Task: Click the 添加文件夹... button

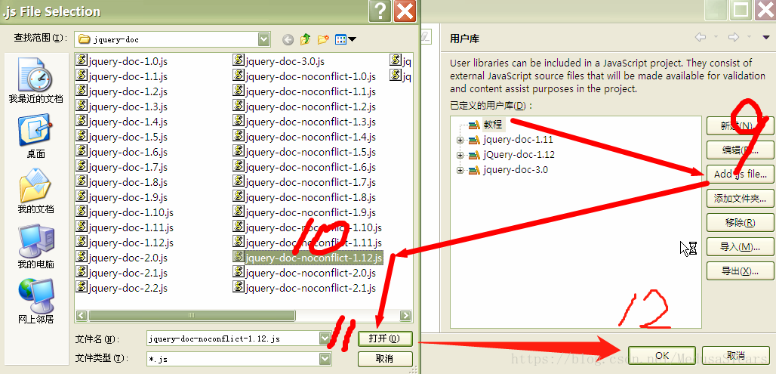Action: 740,199
